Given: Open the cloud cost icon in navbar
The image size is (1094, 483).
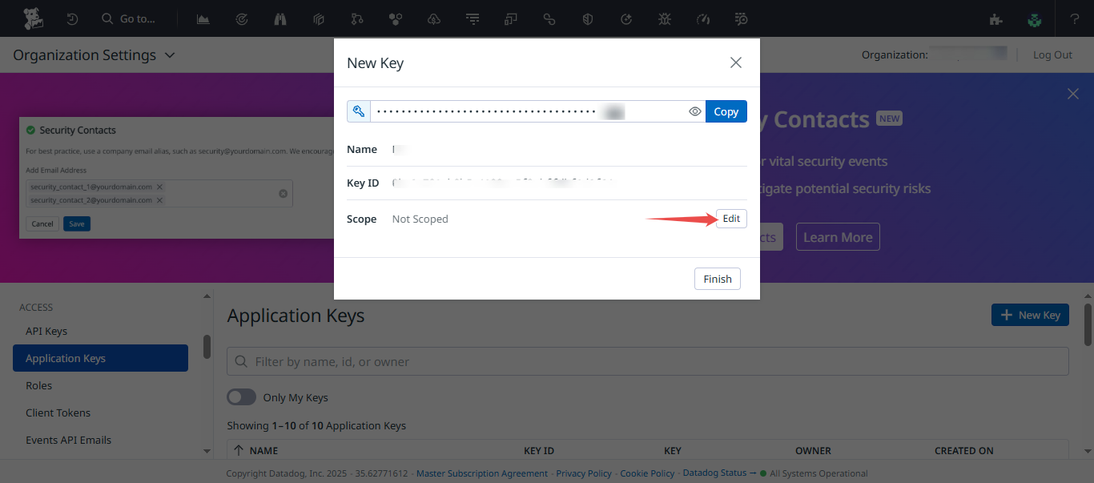Looking at the screenshot, I should 433,18.
